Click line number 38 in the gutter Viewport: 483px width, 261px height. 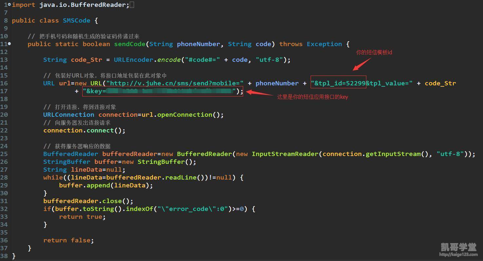point(4,256)
